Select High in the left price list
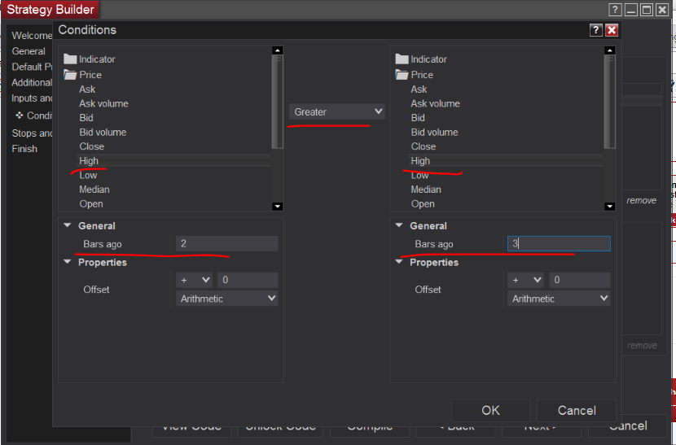The image size is (676, 445). click(174, 161)
